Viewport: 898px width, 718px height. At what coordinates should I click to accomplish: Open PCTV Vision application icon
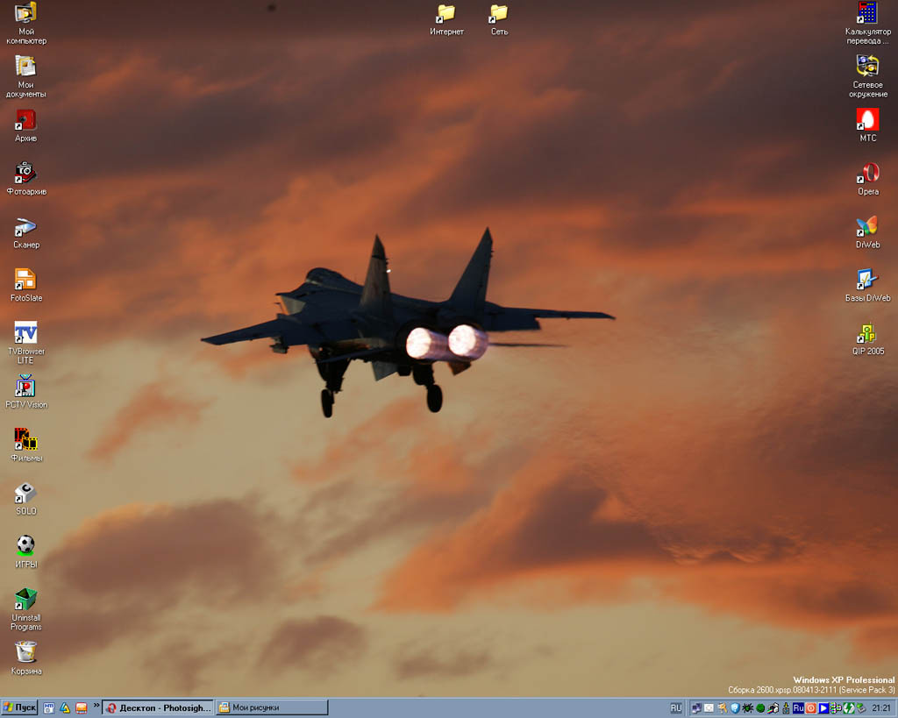coord(25,387)
